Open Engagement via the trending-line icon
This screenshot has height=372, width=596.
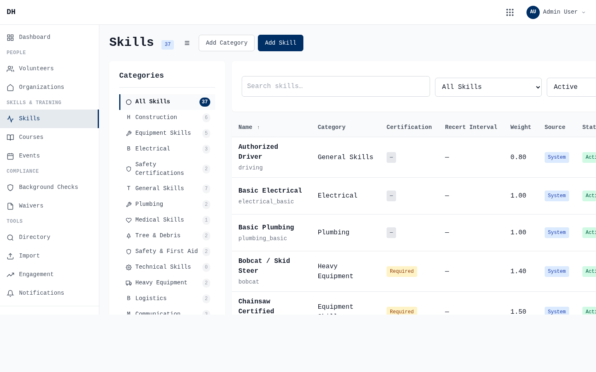pos(11,274)
